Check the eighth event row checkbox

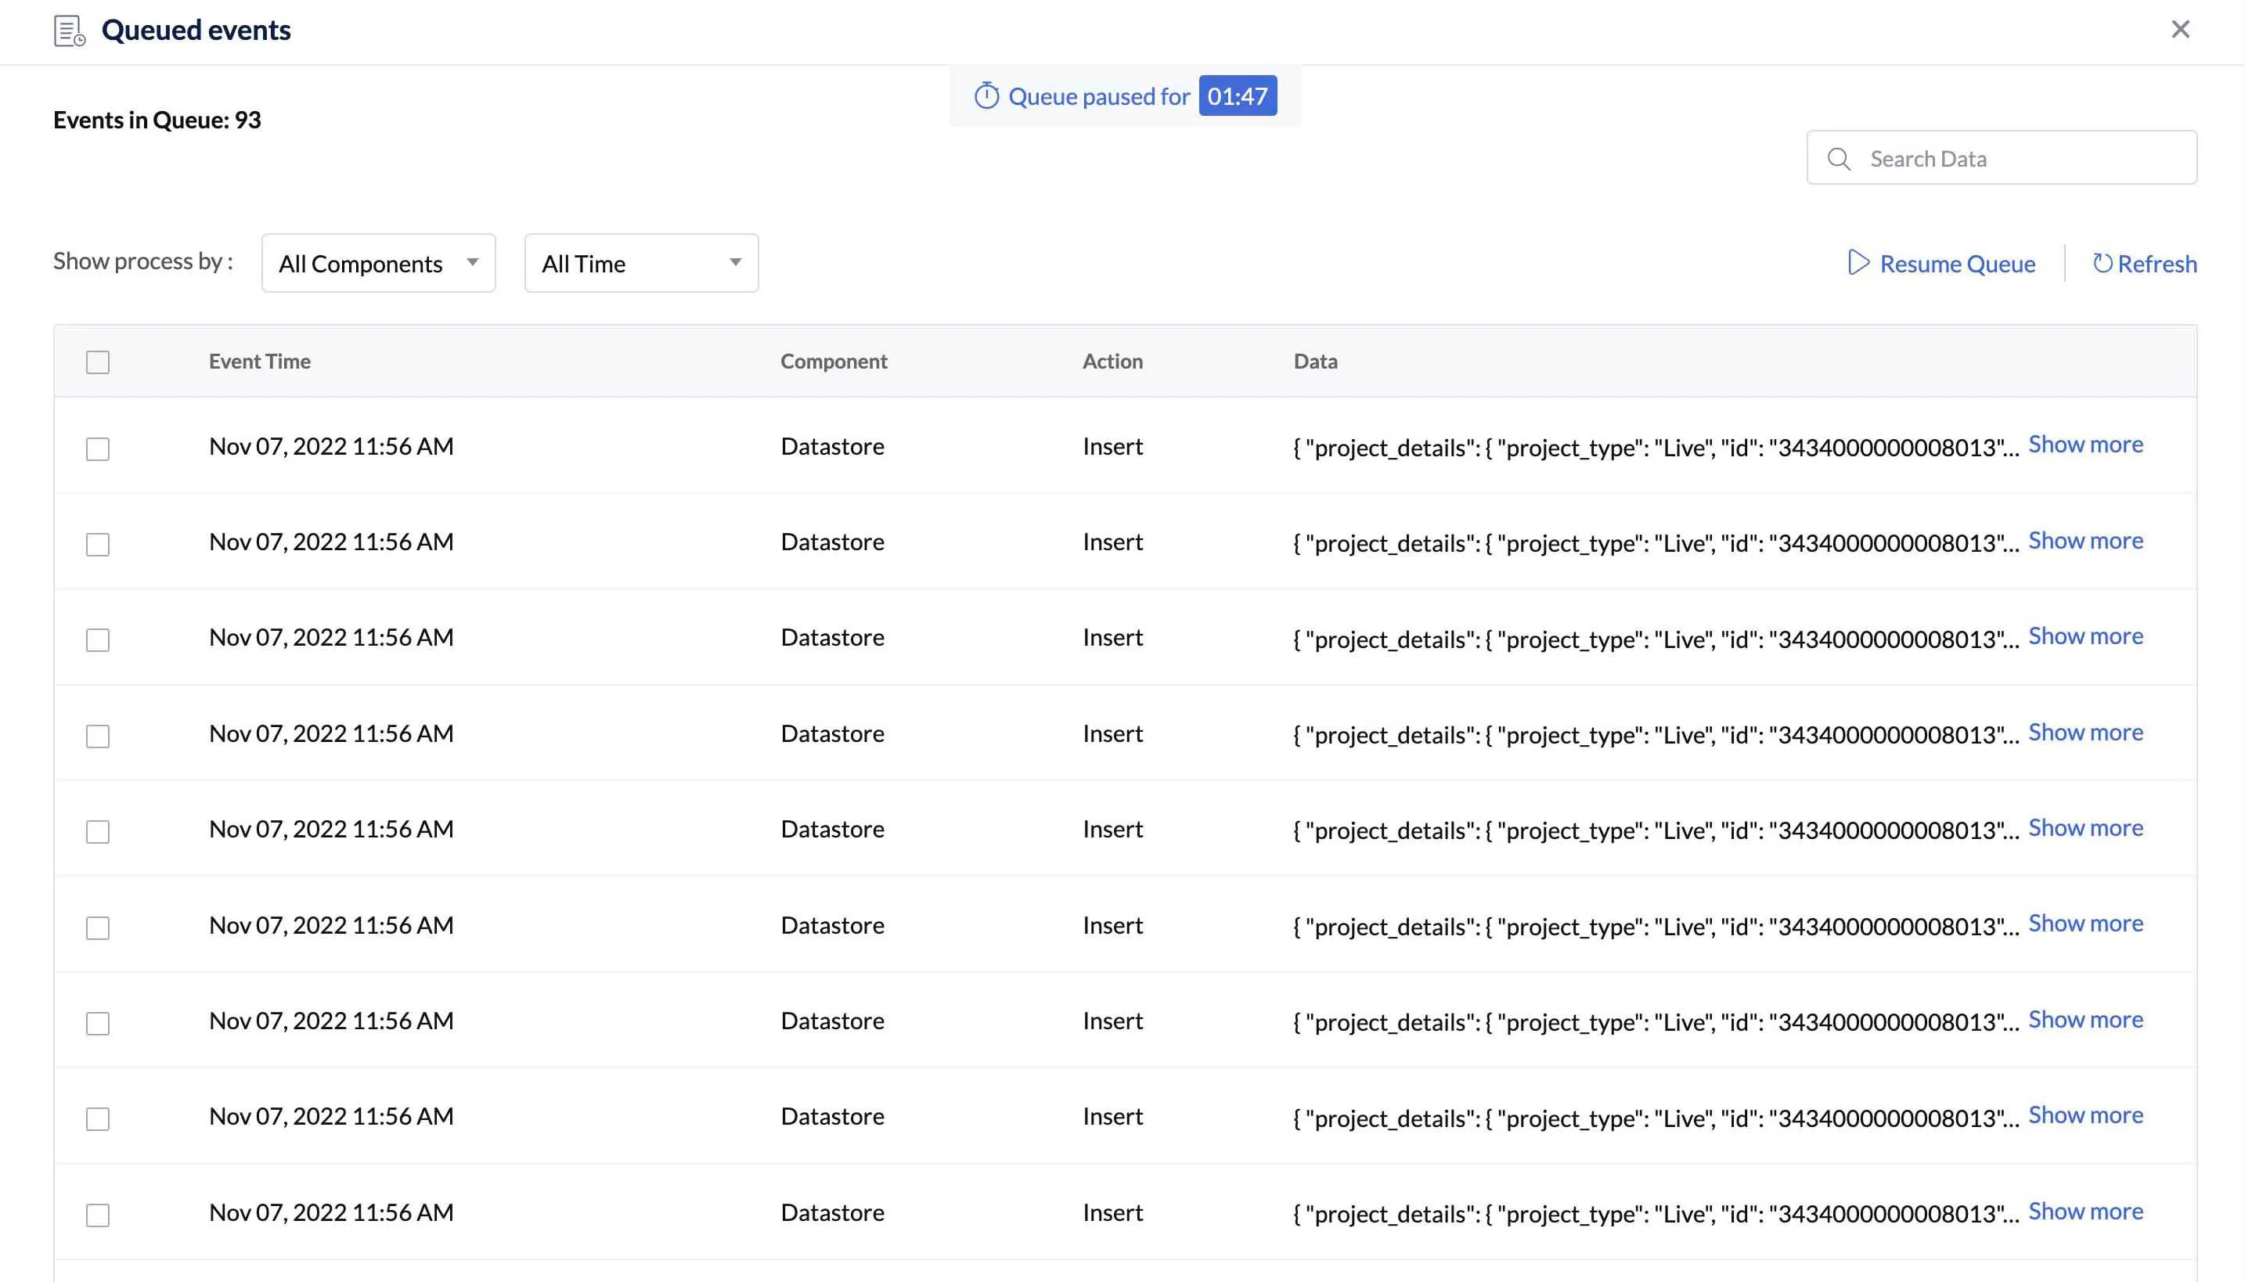(98, 1118)
